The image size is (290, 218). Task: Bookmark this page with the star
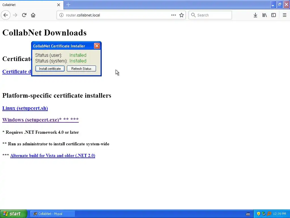pyautogui.click(x=182, y=15)
